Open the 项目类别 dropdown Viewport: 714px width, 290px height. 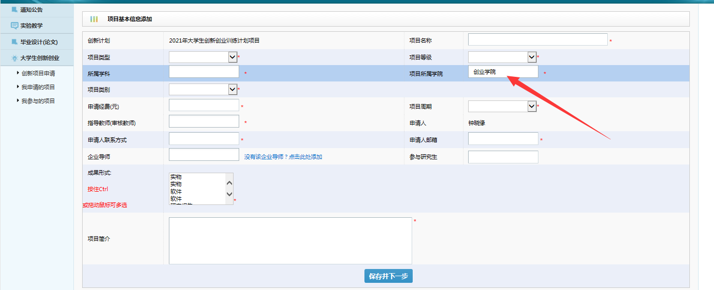coord(203,90)
